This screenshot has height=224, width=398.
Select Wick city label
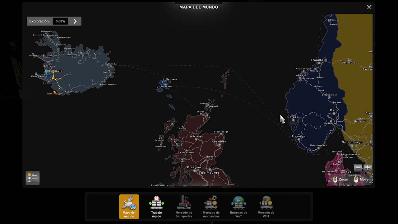tap(207, 117)
